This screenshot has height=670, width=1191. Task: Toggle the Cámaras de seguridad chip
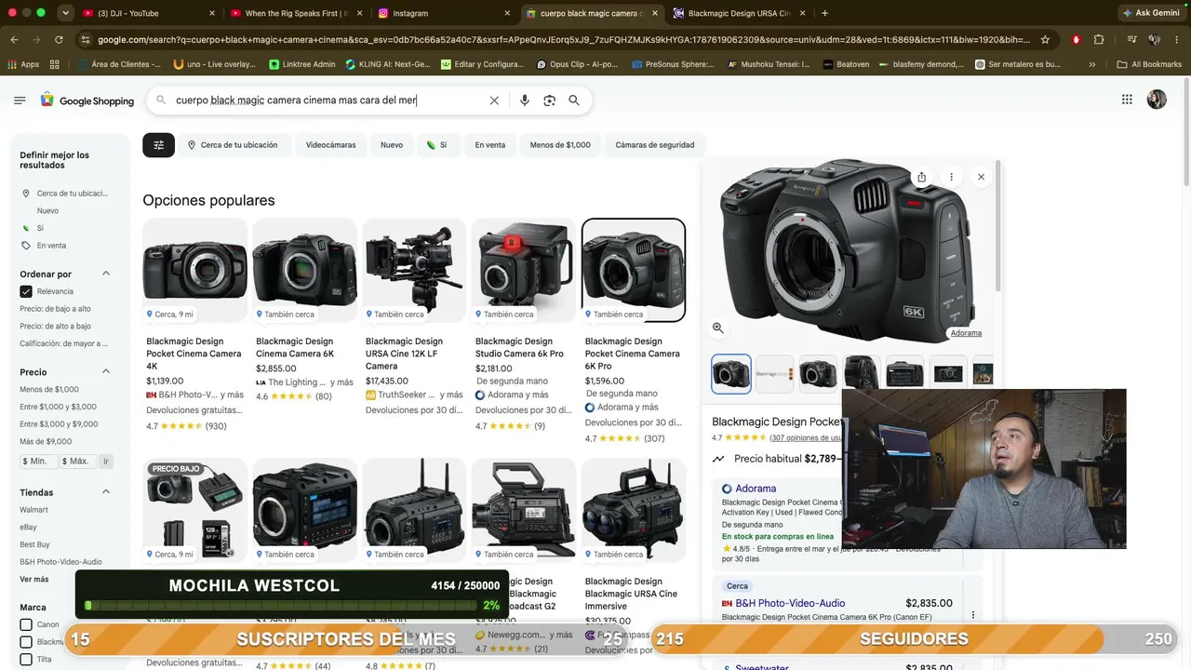click(x=655, y=145)
